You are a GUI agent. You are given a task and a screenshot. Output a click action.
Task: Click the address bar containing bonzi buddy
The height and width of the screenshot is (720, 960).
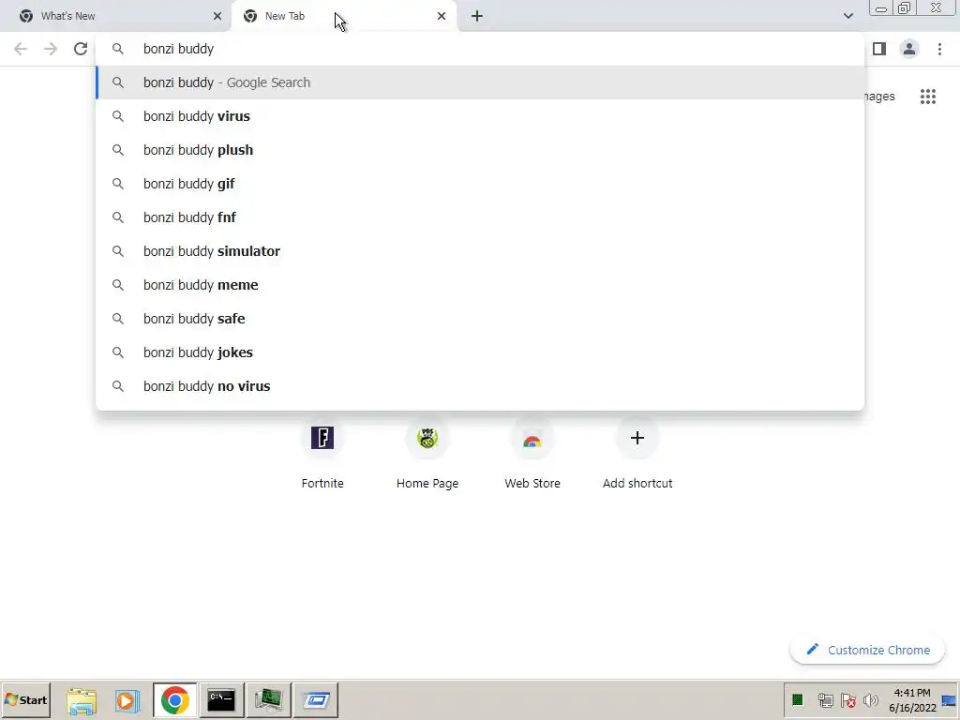(x=480, y=49)
